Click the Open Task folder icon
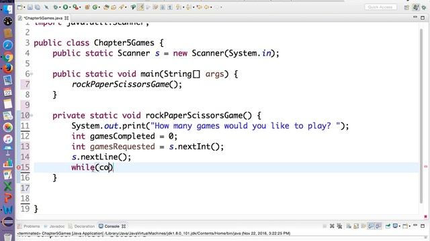 [114, 7]
